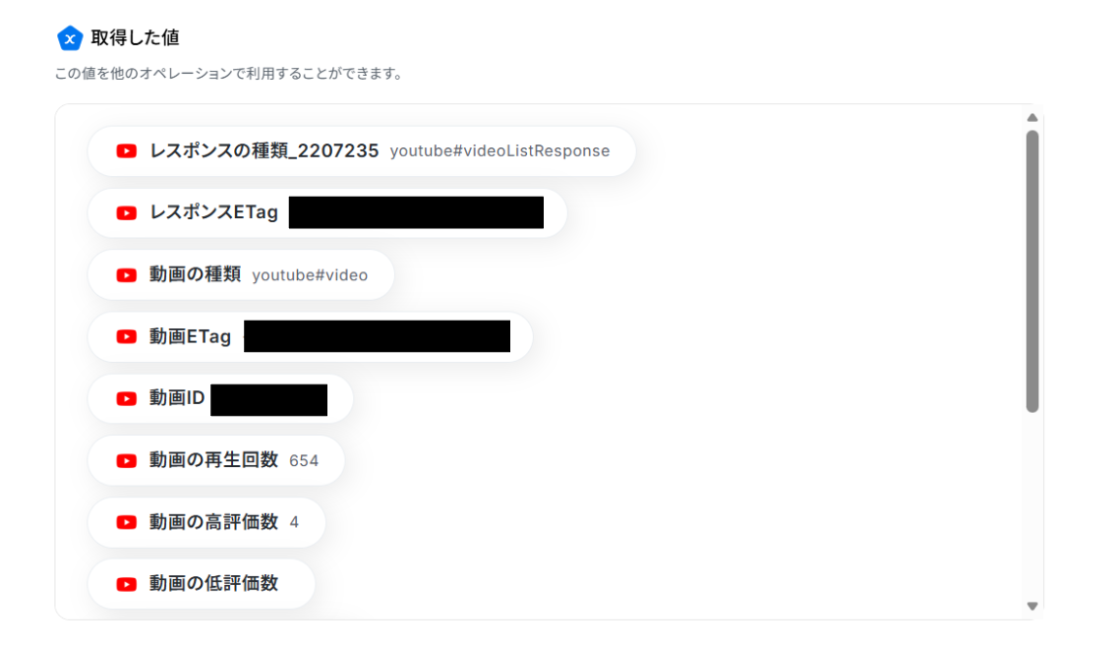Pick the 動画の高評価数 label
This screenshot has height=645, width=1114.
pos(213,522)
